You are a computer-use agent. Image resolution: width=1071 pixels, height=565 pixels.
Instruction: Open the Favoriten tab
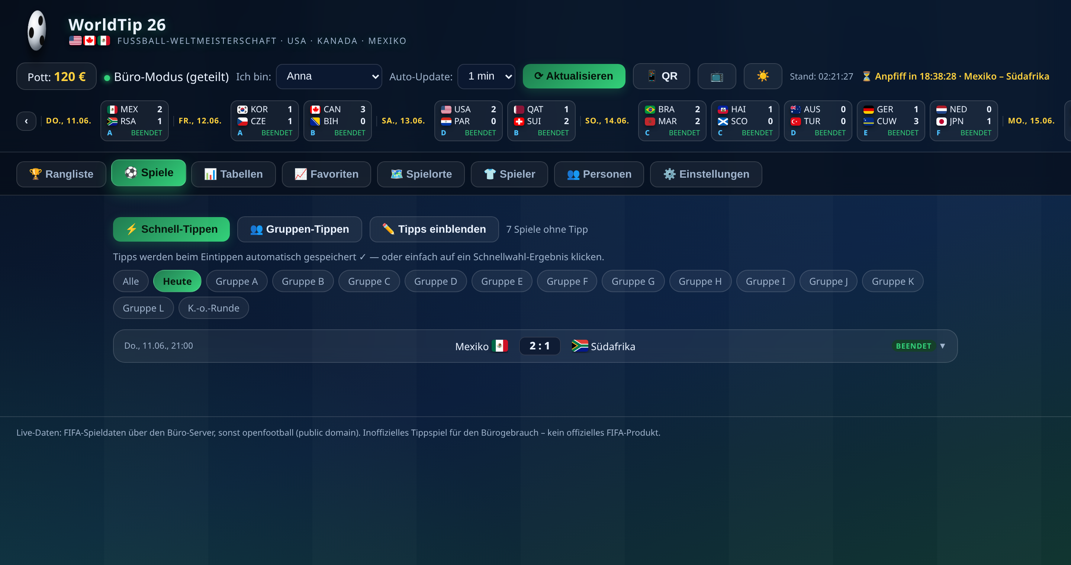click(326, 174)
